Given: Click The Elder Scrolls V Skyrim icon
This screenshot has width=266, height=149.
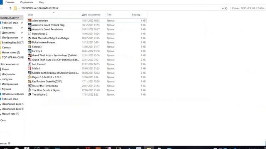Looking at the screenshot, I should point(30,90).
